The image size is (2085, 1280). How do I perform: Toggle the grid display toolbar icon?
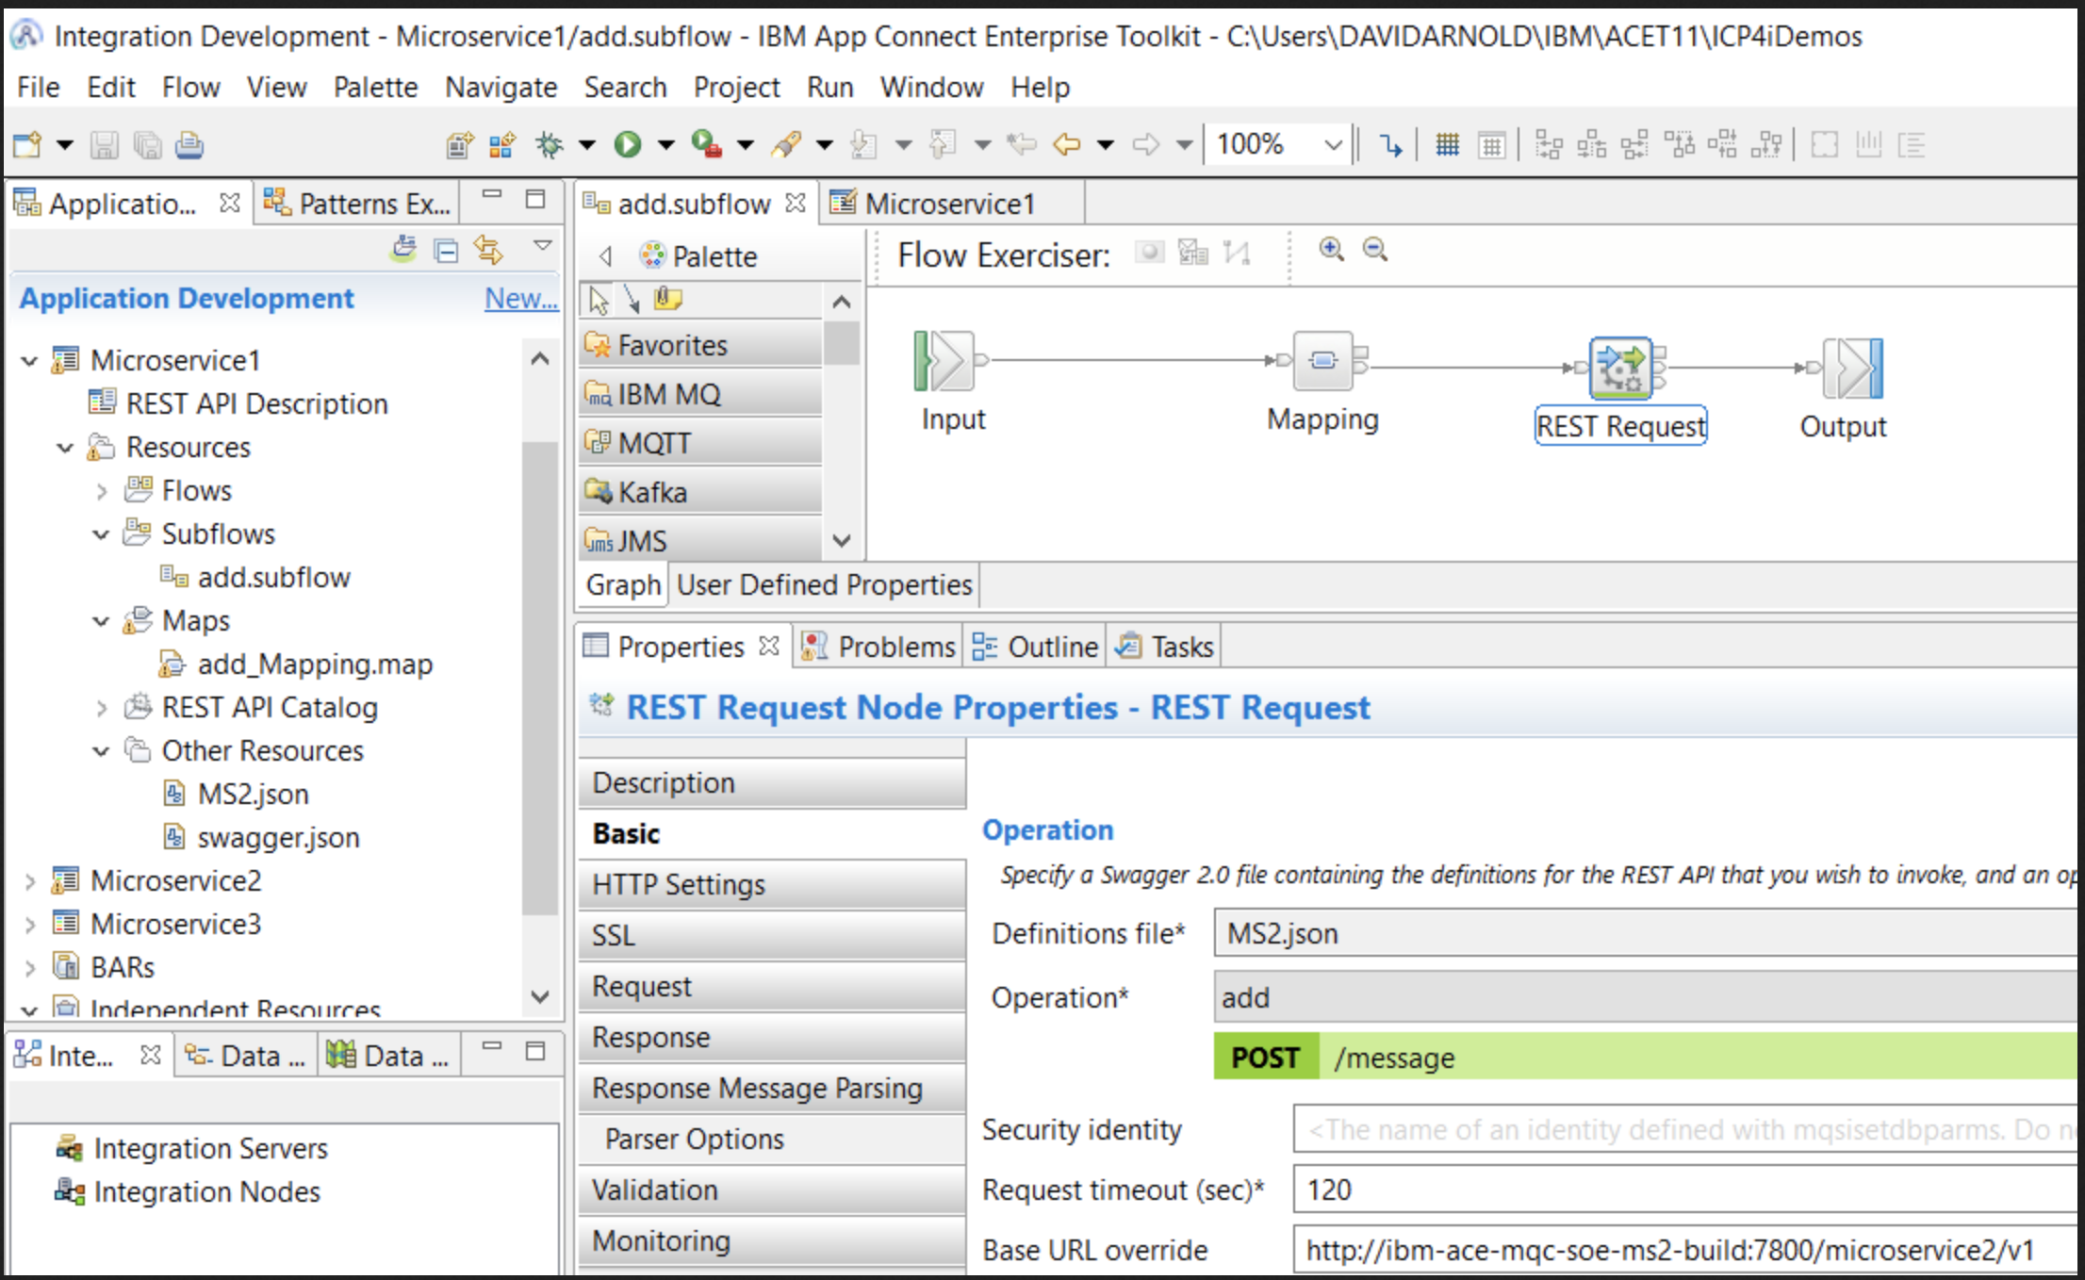(1447, 145)
